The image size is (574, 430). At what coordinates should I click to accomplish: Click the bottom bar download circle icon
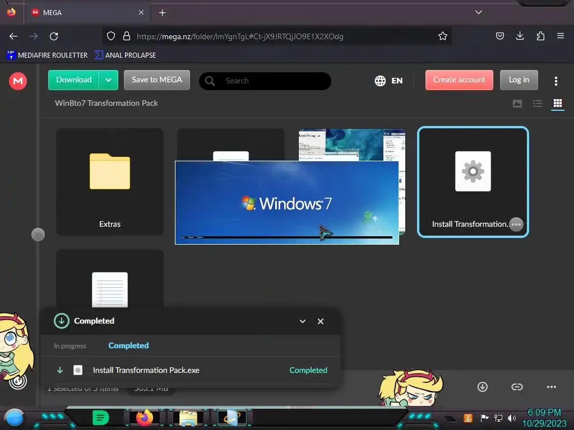click(483, 387)
